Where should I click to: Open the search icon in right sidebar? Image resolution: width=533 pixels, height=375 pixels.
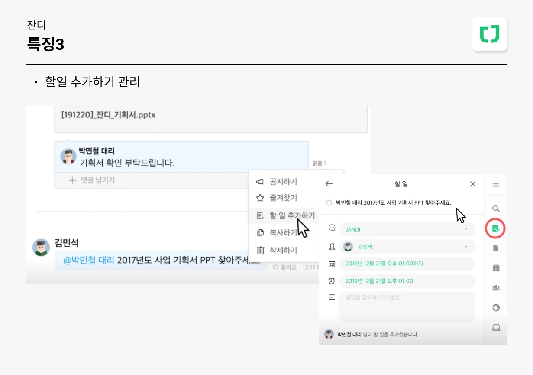(496, 209)
